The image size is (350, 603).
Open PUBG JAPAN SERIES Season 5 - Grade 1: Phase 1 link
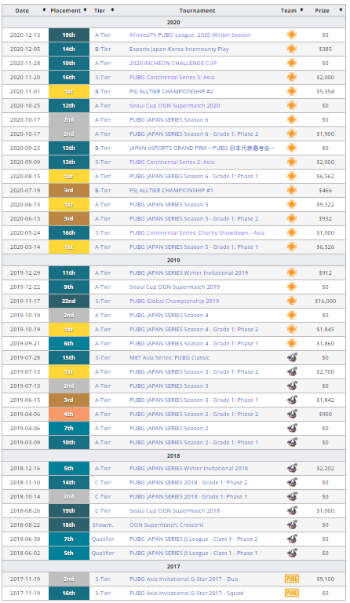pyautogui.click(x=194, y=247)
